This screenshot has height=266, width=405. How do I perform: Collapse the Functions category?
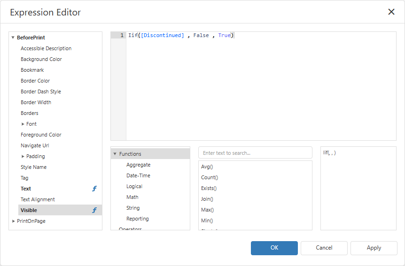click(x=115, y=154)
